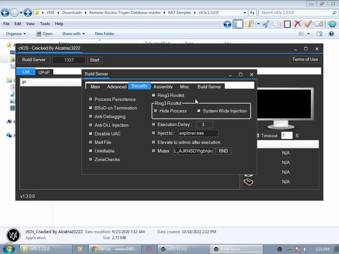Click the search magnifier icon
This screenshot has width=339, height=254.
click(334, 13)
